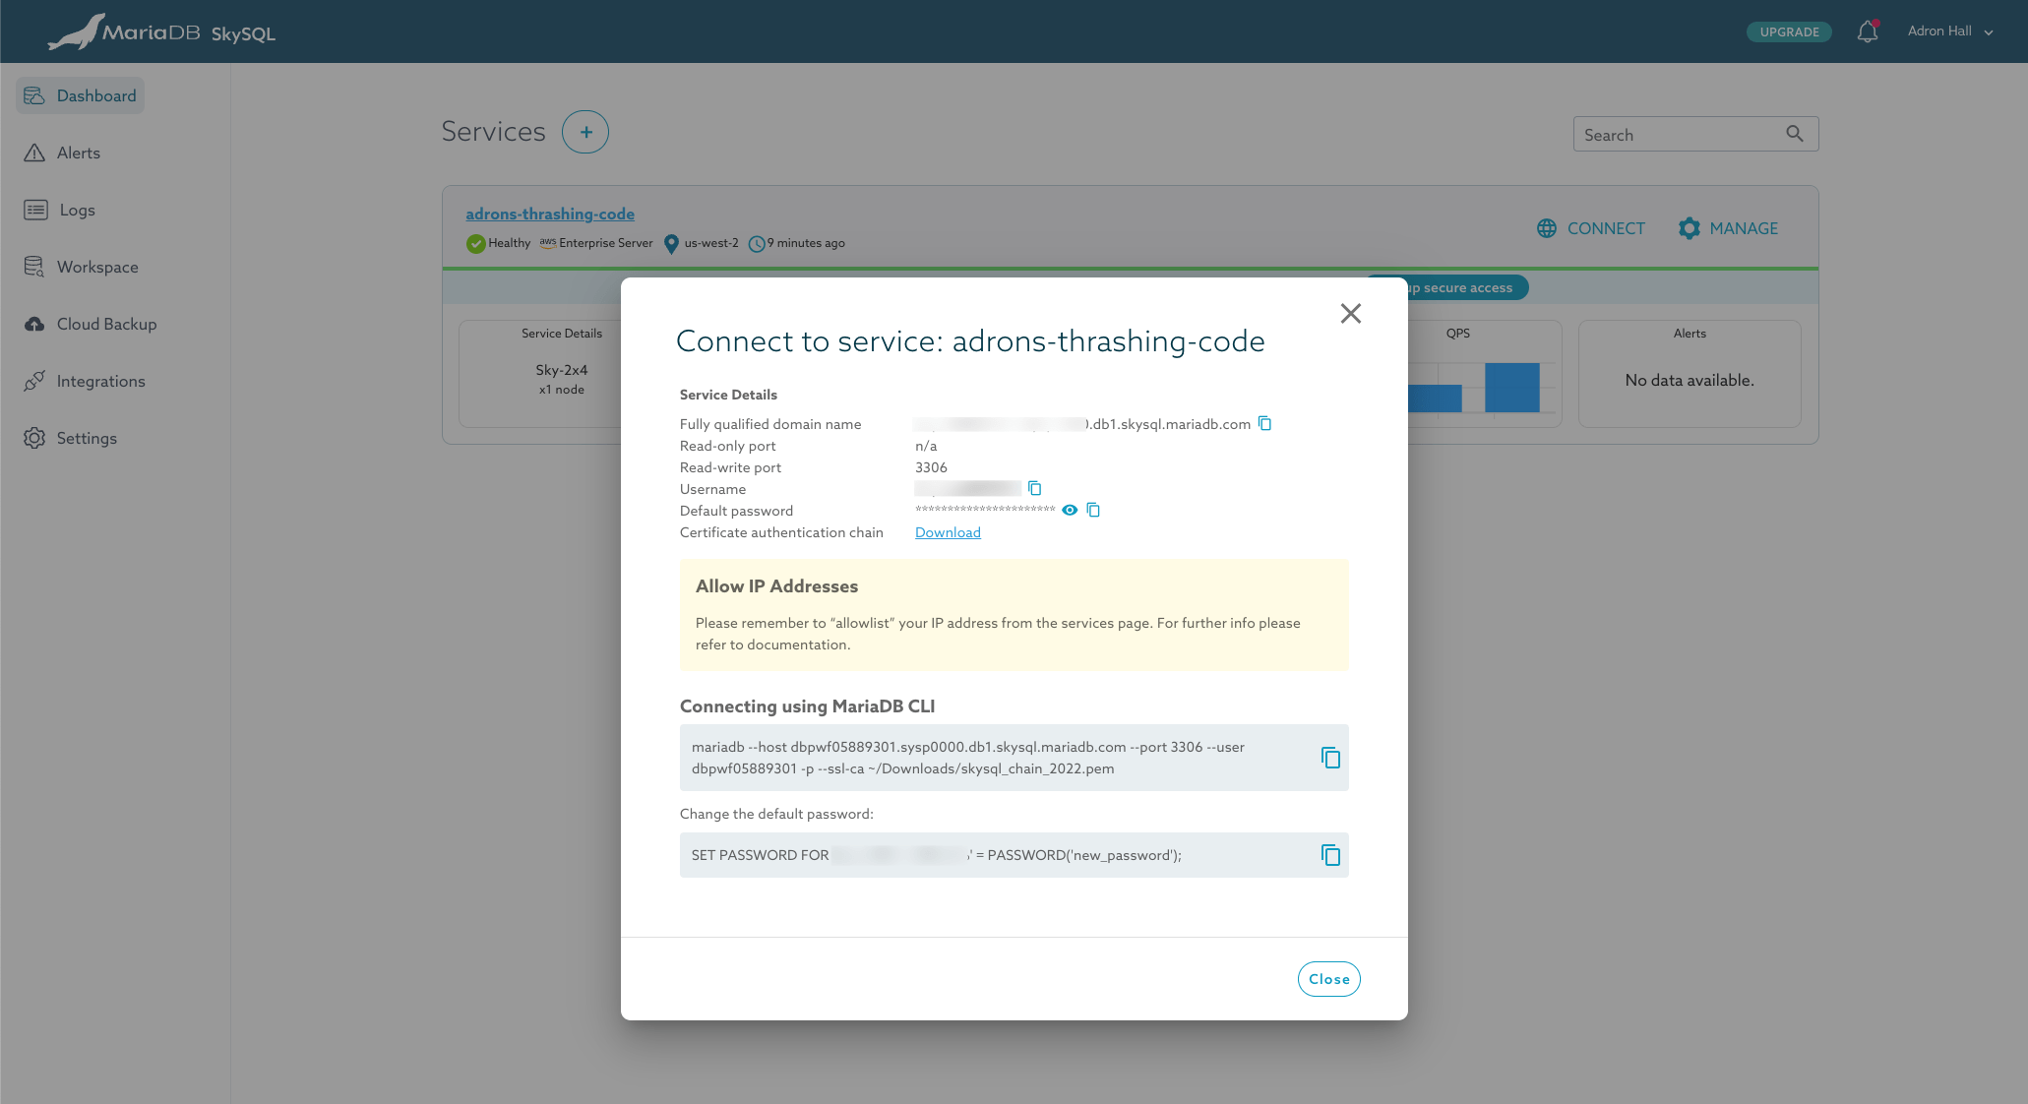2028x1104 pixels.
Task: Open the notifications bell
Action: 1867,31
